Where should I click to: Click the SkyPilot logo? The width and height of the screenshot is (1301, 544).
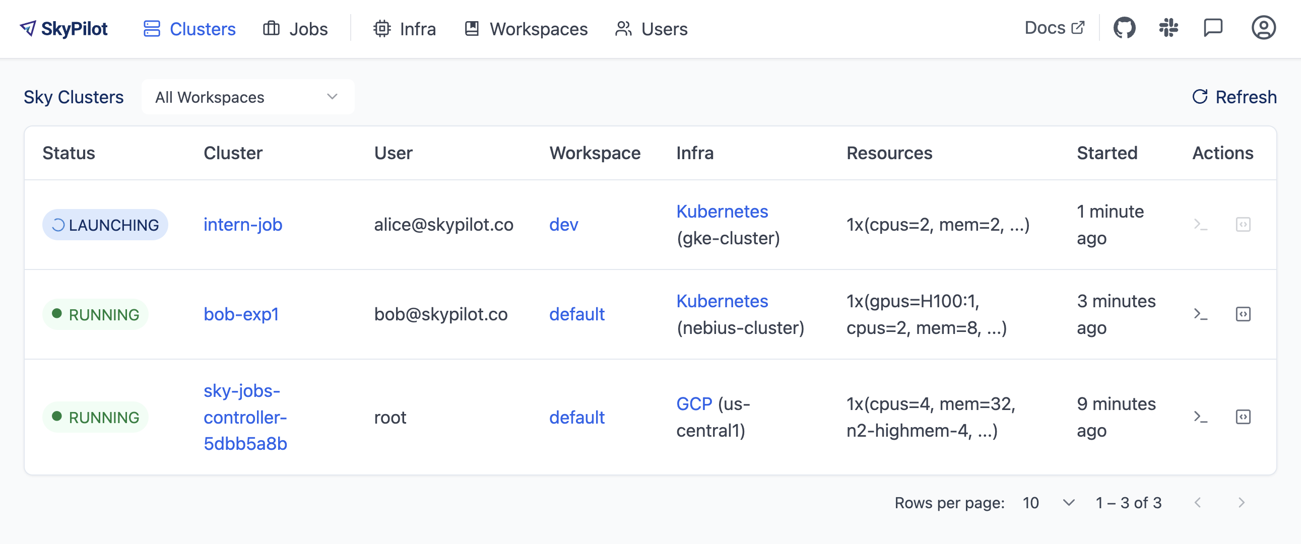63,29
